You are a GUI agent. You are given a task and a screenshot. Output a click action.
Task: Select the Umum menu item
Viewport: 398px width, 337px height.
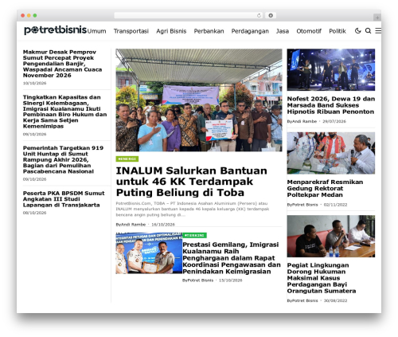click(97, 31)
